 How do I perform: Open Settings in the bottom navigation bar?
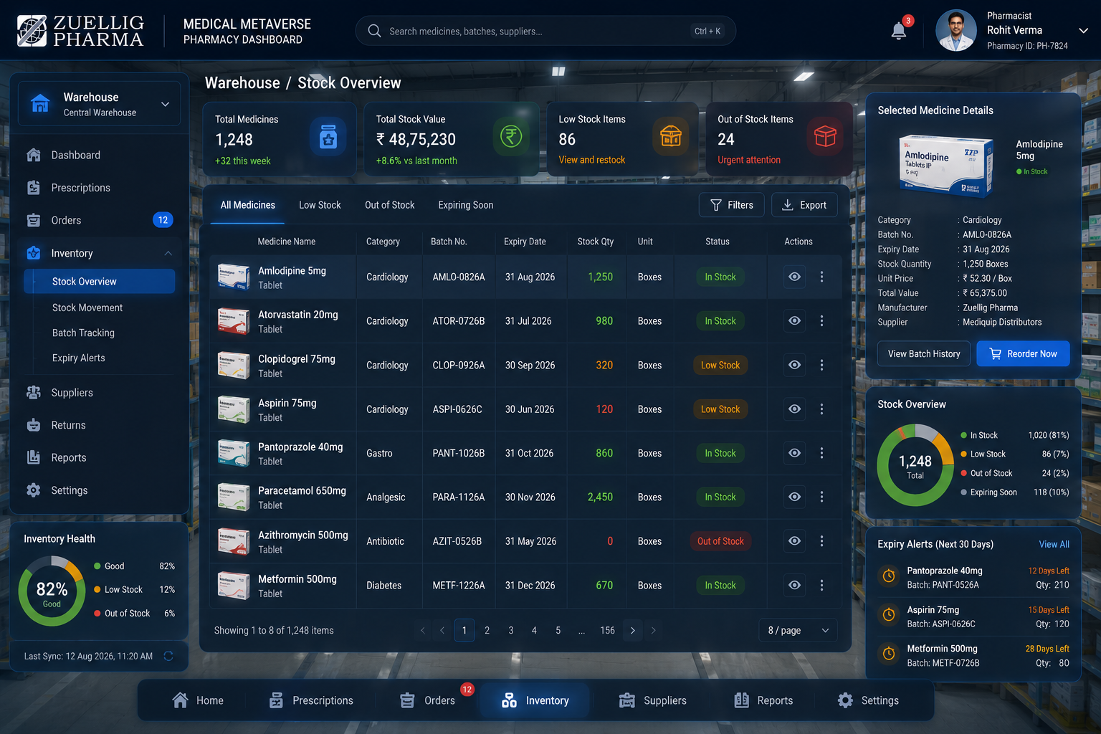868,700
